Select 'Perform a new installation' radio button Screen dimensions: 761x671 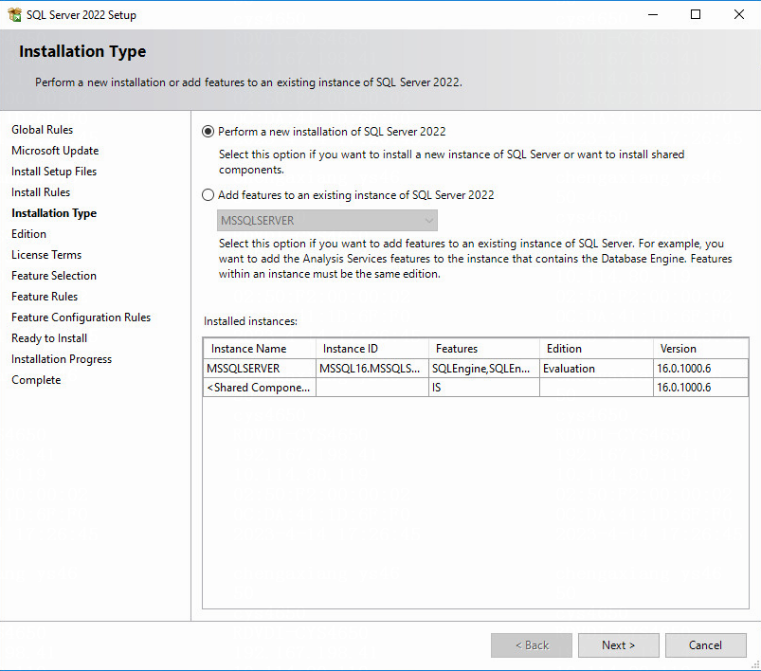point(208,132)
